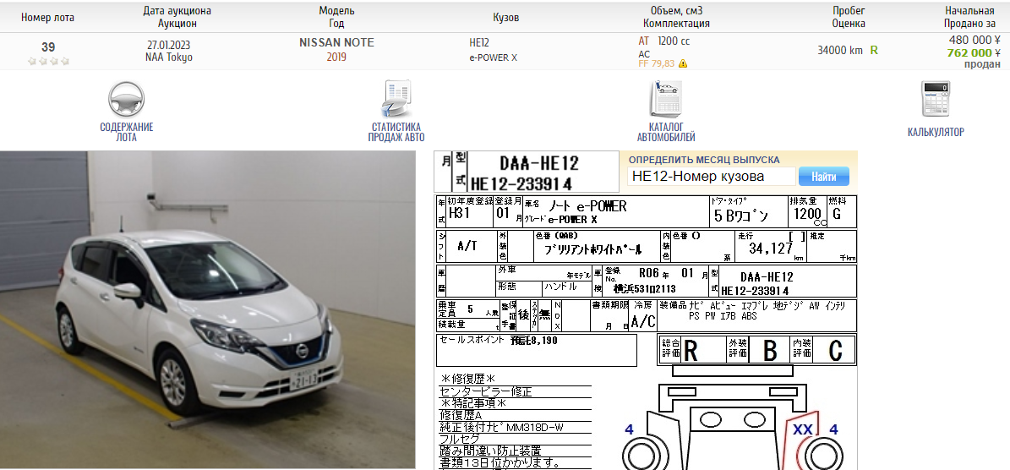Click the sold price 762 000 ¥
1010x470 pixels.
pos(974,52)
